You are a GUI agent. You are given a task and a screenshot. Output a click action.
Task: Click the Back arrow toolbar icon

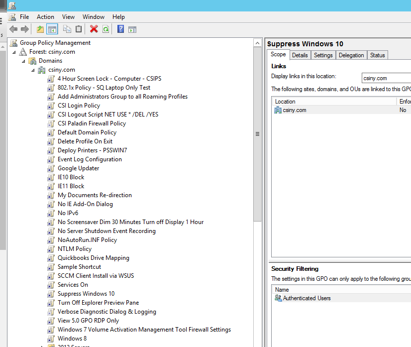[x=13, y=29]
